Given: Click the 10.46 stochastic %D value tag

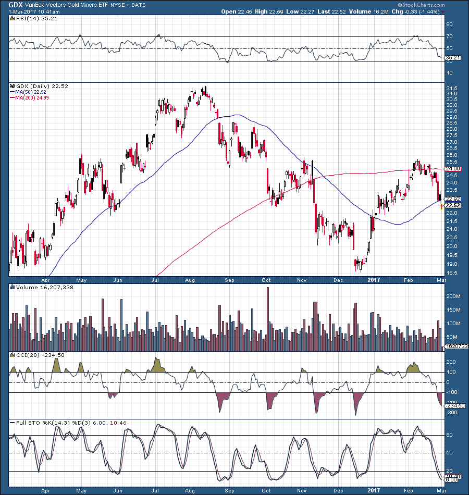Looking at the screenshot, I should pos(453,476).
